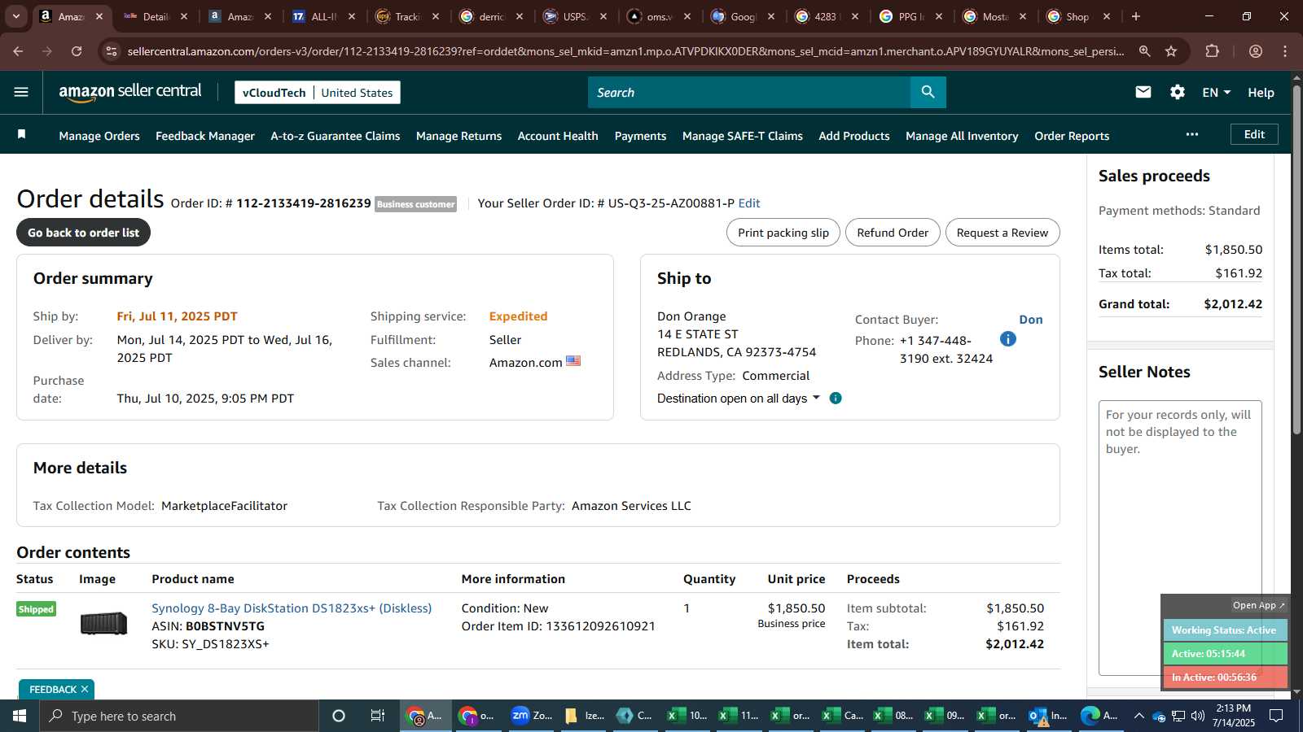Click Request a Review button
Viewport: 1303px width, 732px height.
click(1002, 233)
